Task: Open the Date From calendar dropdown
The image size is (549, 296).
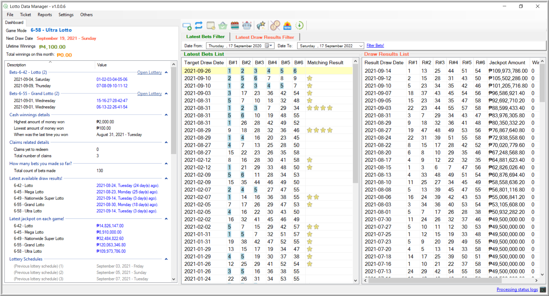Action: point(269,46)
